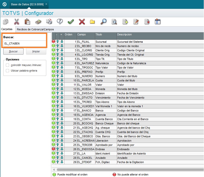
Task: Click the minus column header
Action: point(58,36)
